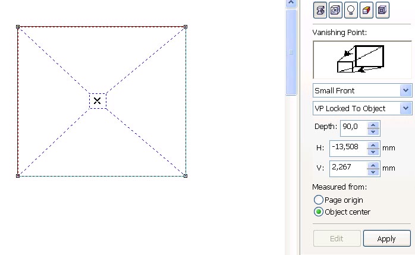Screen dimensions: 415x255
Task: Click the H offset input field
Action: [x=348, y=149]
